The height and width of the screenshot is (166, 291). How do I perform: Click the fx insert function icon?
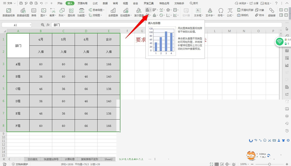(x=48, y=25)
